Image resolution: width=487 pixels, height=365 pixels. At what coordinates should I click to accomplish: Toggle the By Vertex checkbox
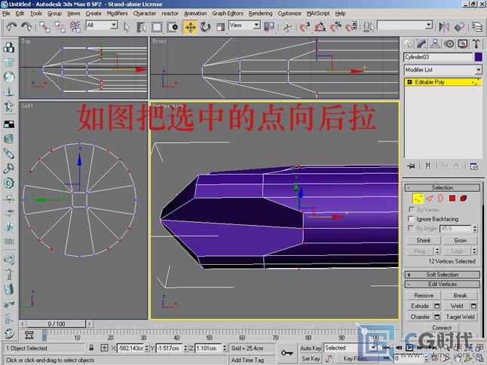(411, 209)
